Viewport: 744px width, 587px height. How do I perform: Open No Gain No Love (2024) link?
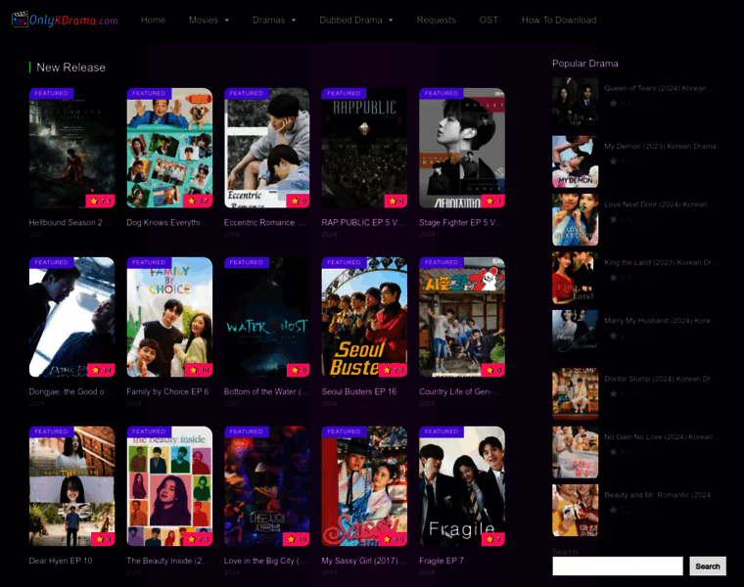pyautogui.click(x=660, y=436)
